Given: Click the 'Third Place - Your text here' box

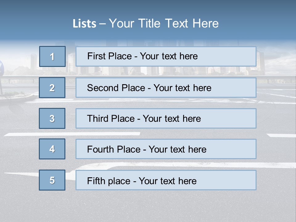Looking at the screenshot, I should click(166, 118).
